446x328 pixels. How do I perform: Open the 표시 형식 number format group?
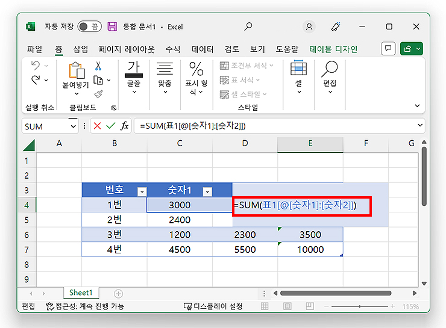(196, 78)
